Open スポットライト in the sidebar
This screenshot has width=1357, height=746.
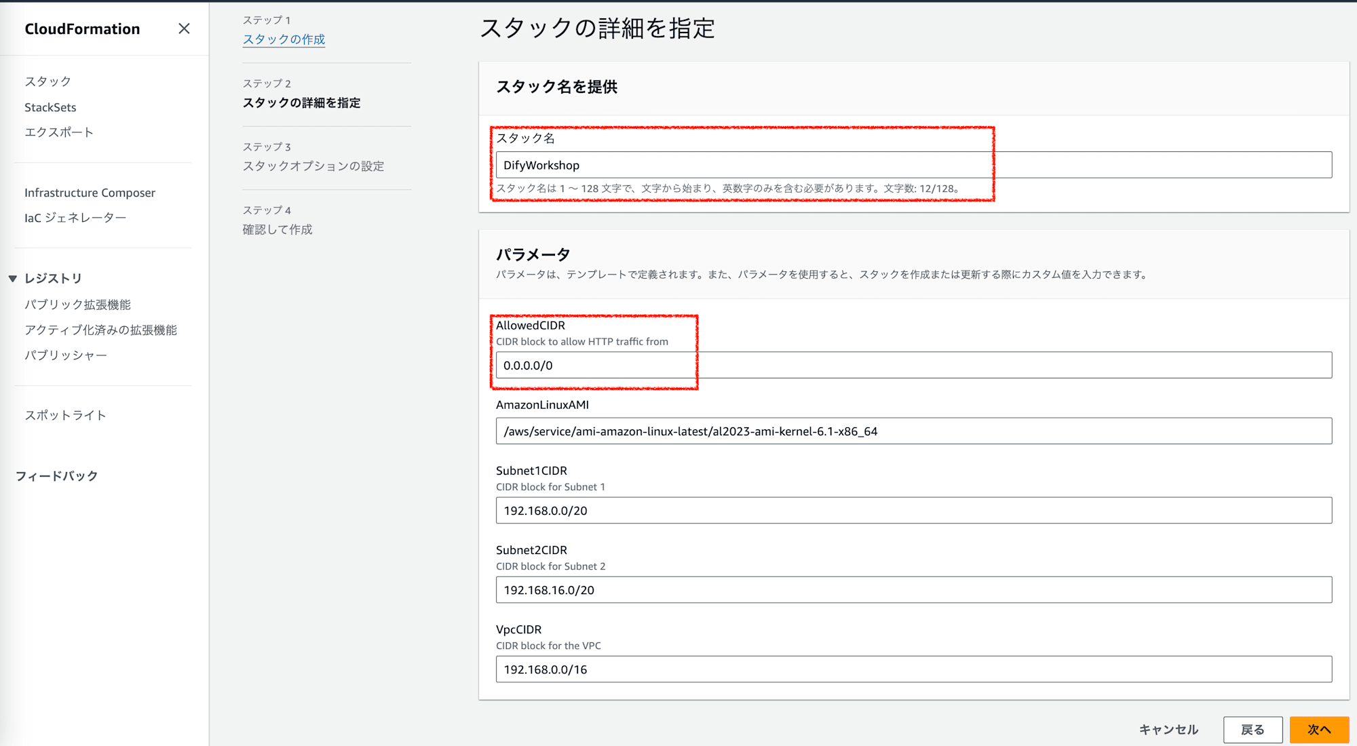[x=65, y=415]
